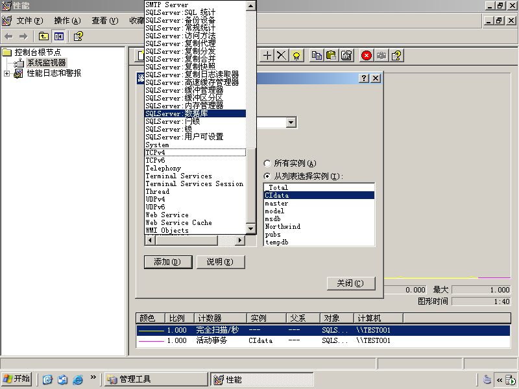Click the Update data camera icon
The width and height of the screenshot is (519, 389).
tap(381, 55)
